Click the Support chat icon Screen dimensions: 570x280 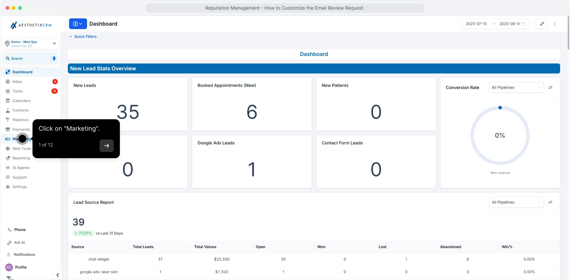(8, 177)
